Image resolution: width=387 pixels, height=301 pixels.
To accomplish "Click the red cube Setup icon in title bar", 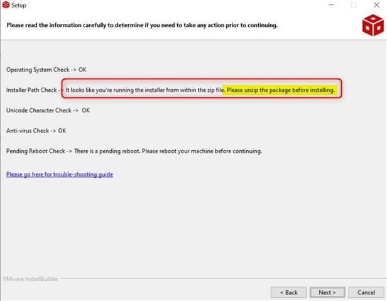I will tap(6, 4).
